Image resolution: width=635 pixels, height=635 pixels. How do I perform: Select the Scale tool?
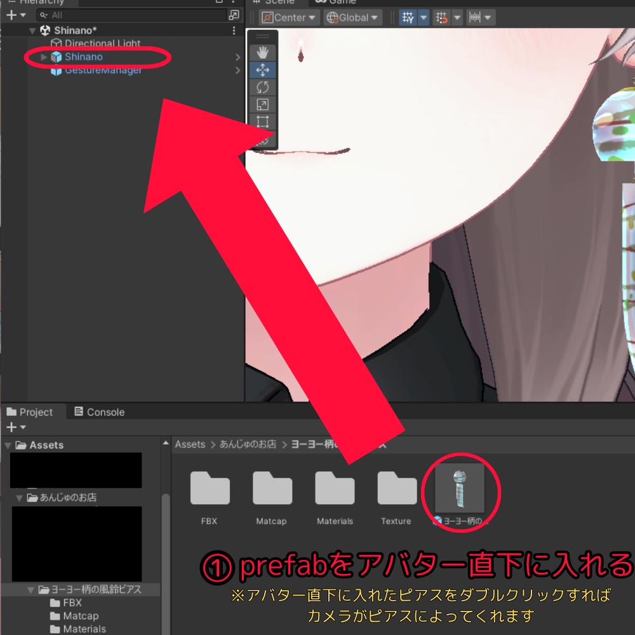(262, 103)
